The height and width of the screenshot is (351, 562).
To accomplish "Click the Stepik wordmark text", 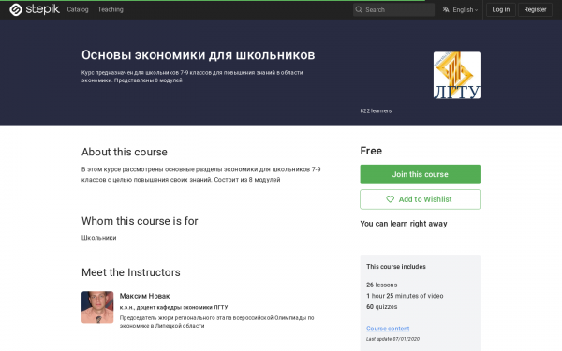I will [x=43, y=9].
